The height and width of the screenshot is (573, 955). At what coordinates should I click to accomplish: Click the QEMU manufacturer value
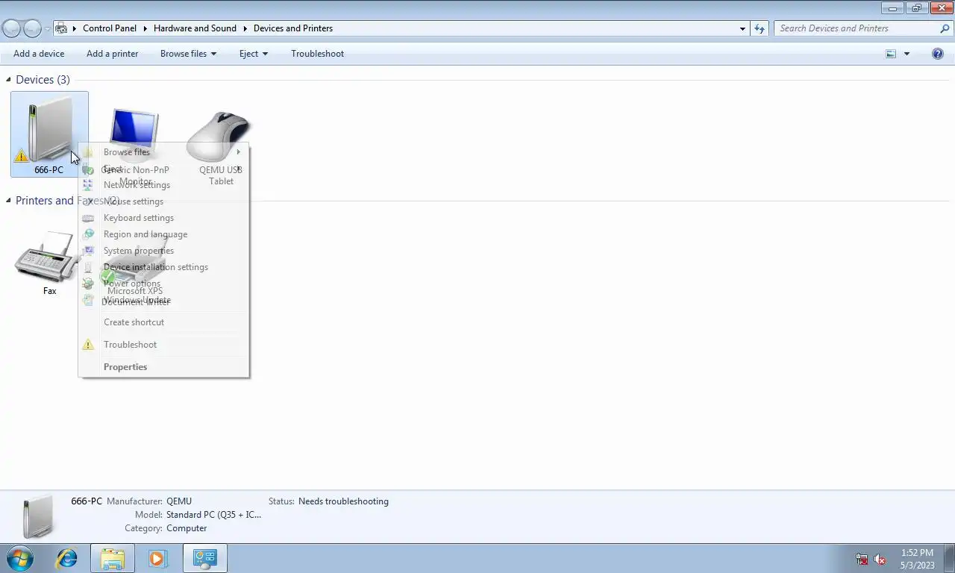(x=179, y=501)
